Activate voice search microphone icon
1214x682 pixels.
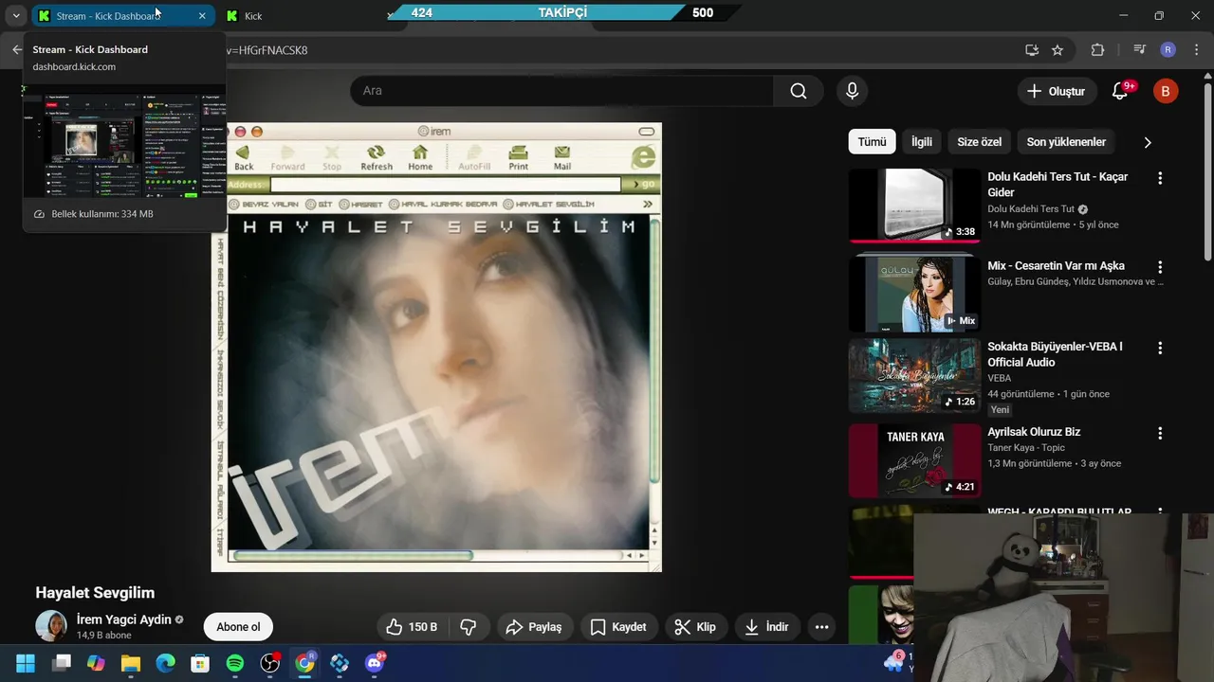click(x=852, y=91)
